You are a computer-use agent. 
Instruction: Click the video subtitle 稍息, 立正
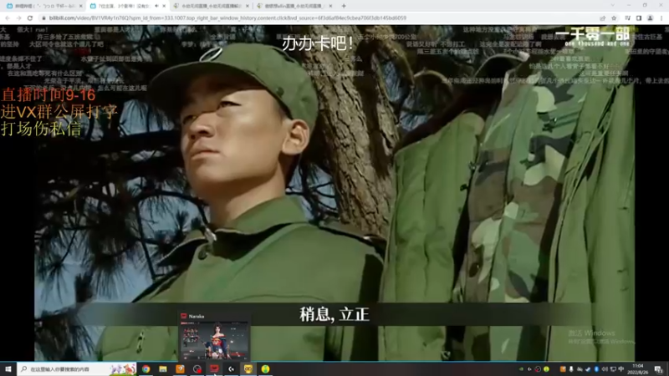(334, 315)
